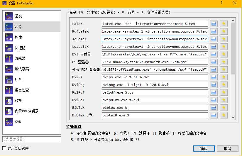Browse for XeLaTeX executable
This screenshot has width=242, height=156.
[x=214, y=39]
